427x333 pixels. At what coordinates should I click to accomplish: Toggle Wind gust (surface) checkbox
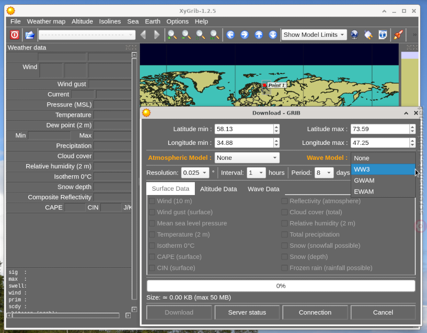(x=152, y=212)
